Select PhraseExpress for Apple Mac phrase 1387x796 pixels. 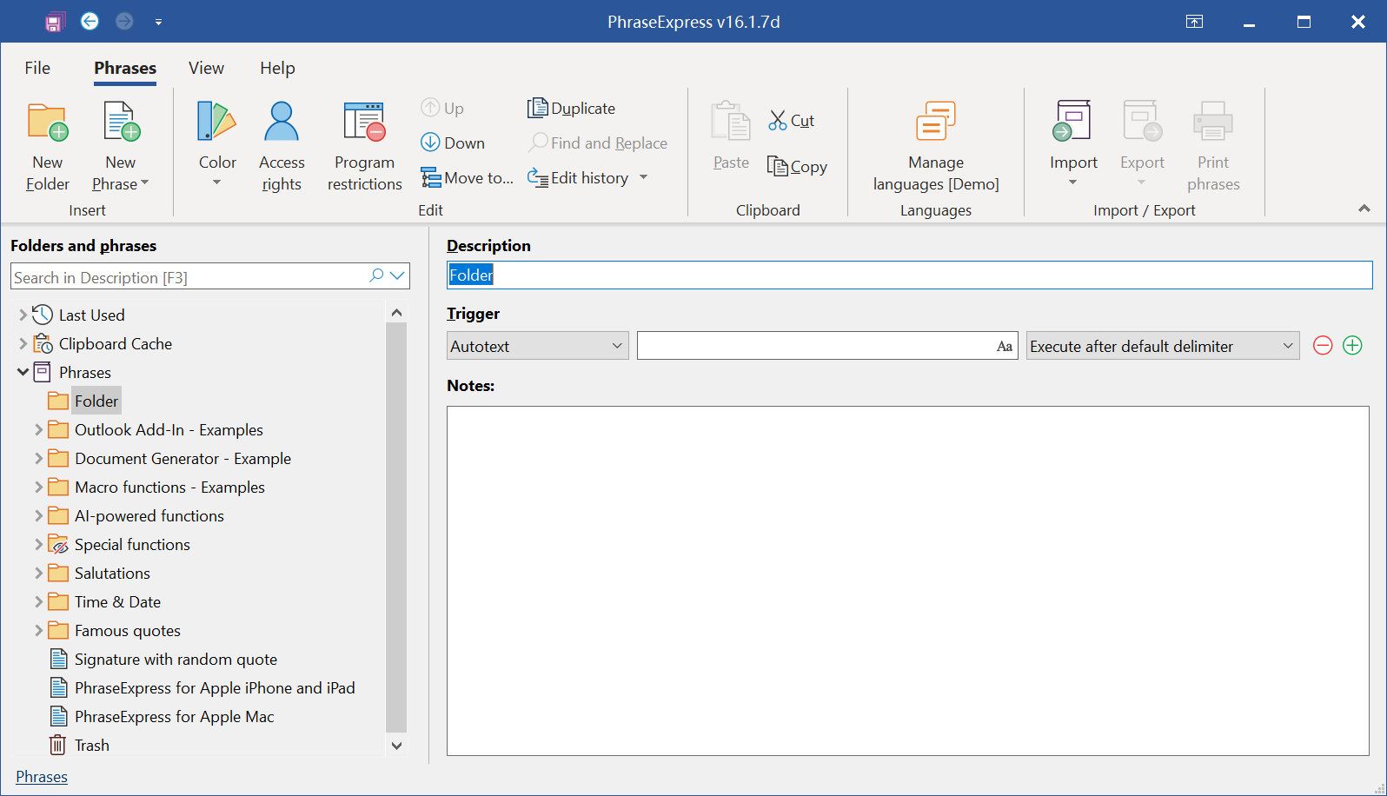[x=174, y=716]
